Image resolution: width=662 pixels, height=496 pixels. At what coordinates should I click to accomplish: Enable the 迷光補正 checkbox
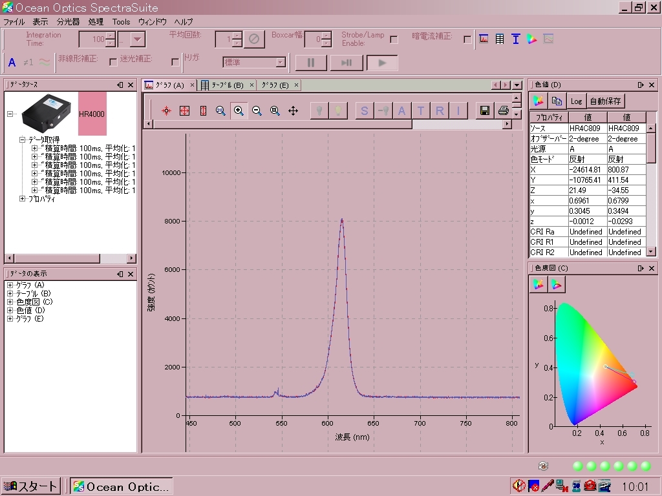(175, 62)
